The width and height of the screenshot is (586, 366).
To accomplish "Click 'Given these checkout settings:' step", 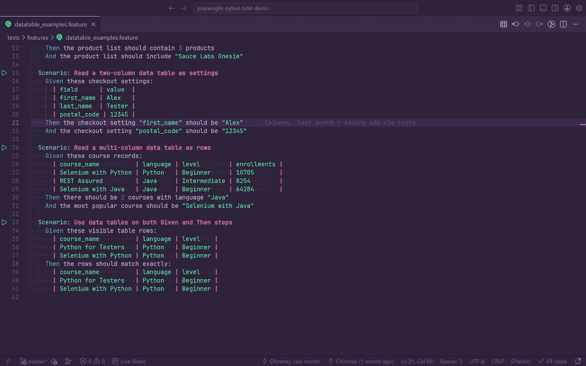I will [99, 81].
